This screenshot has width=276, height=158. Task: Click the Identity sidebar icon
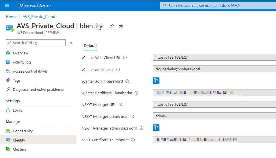[8, 140]
